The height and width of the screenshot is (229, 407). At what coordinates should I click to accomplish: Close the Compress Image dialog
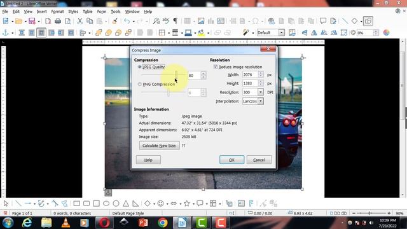pos(268,49)
